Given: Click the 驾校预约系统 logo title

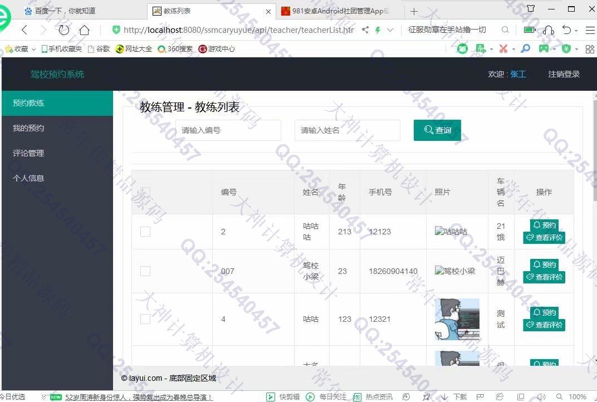Looking at the screenshot, I should point(57,74).
